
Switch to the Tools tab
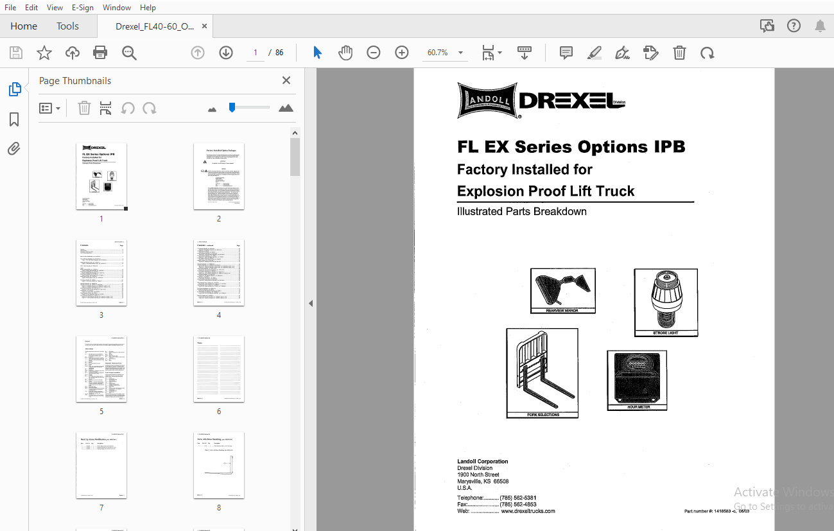pos(67,26)
